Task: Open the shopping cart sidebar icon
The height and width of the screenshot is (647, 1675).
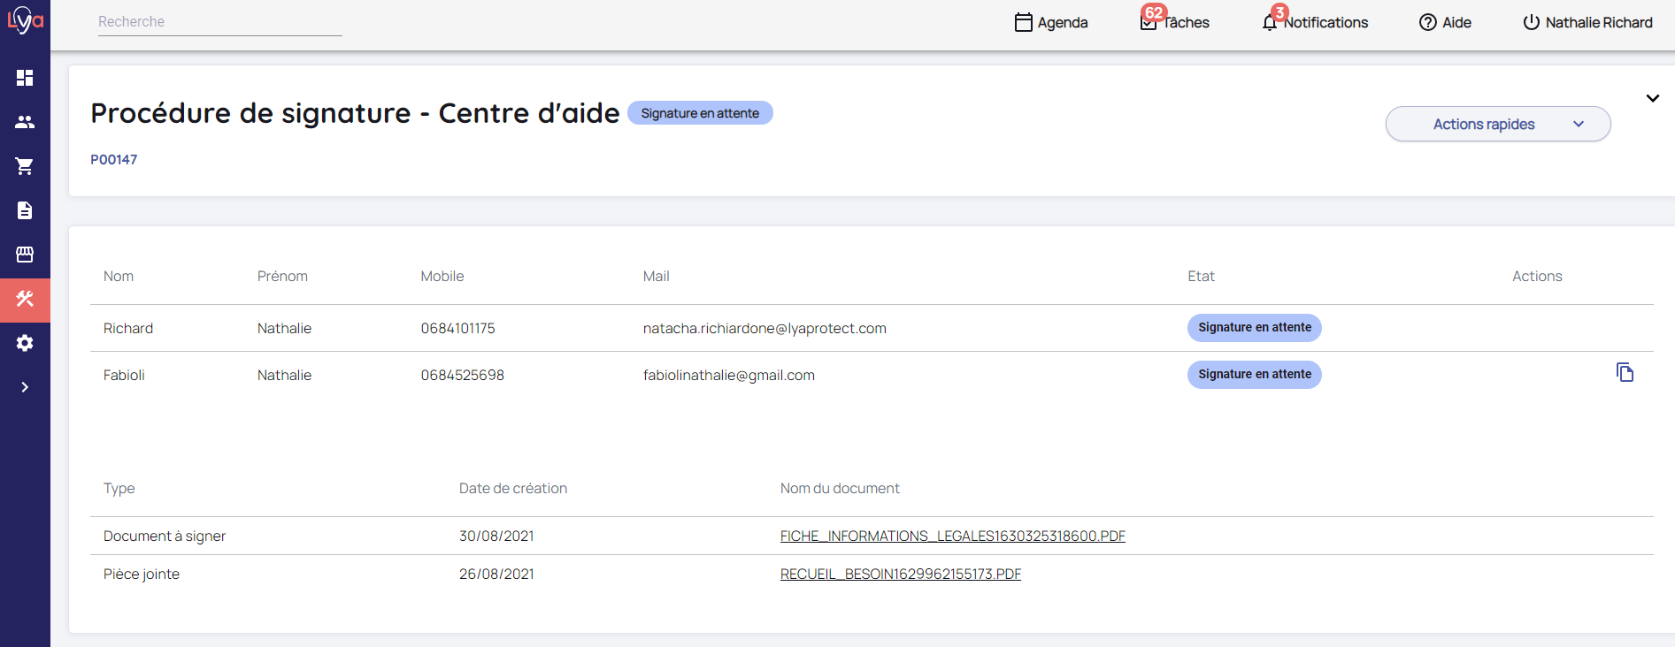Action: 25,166
